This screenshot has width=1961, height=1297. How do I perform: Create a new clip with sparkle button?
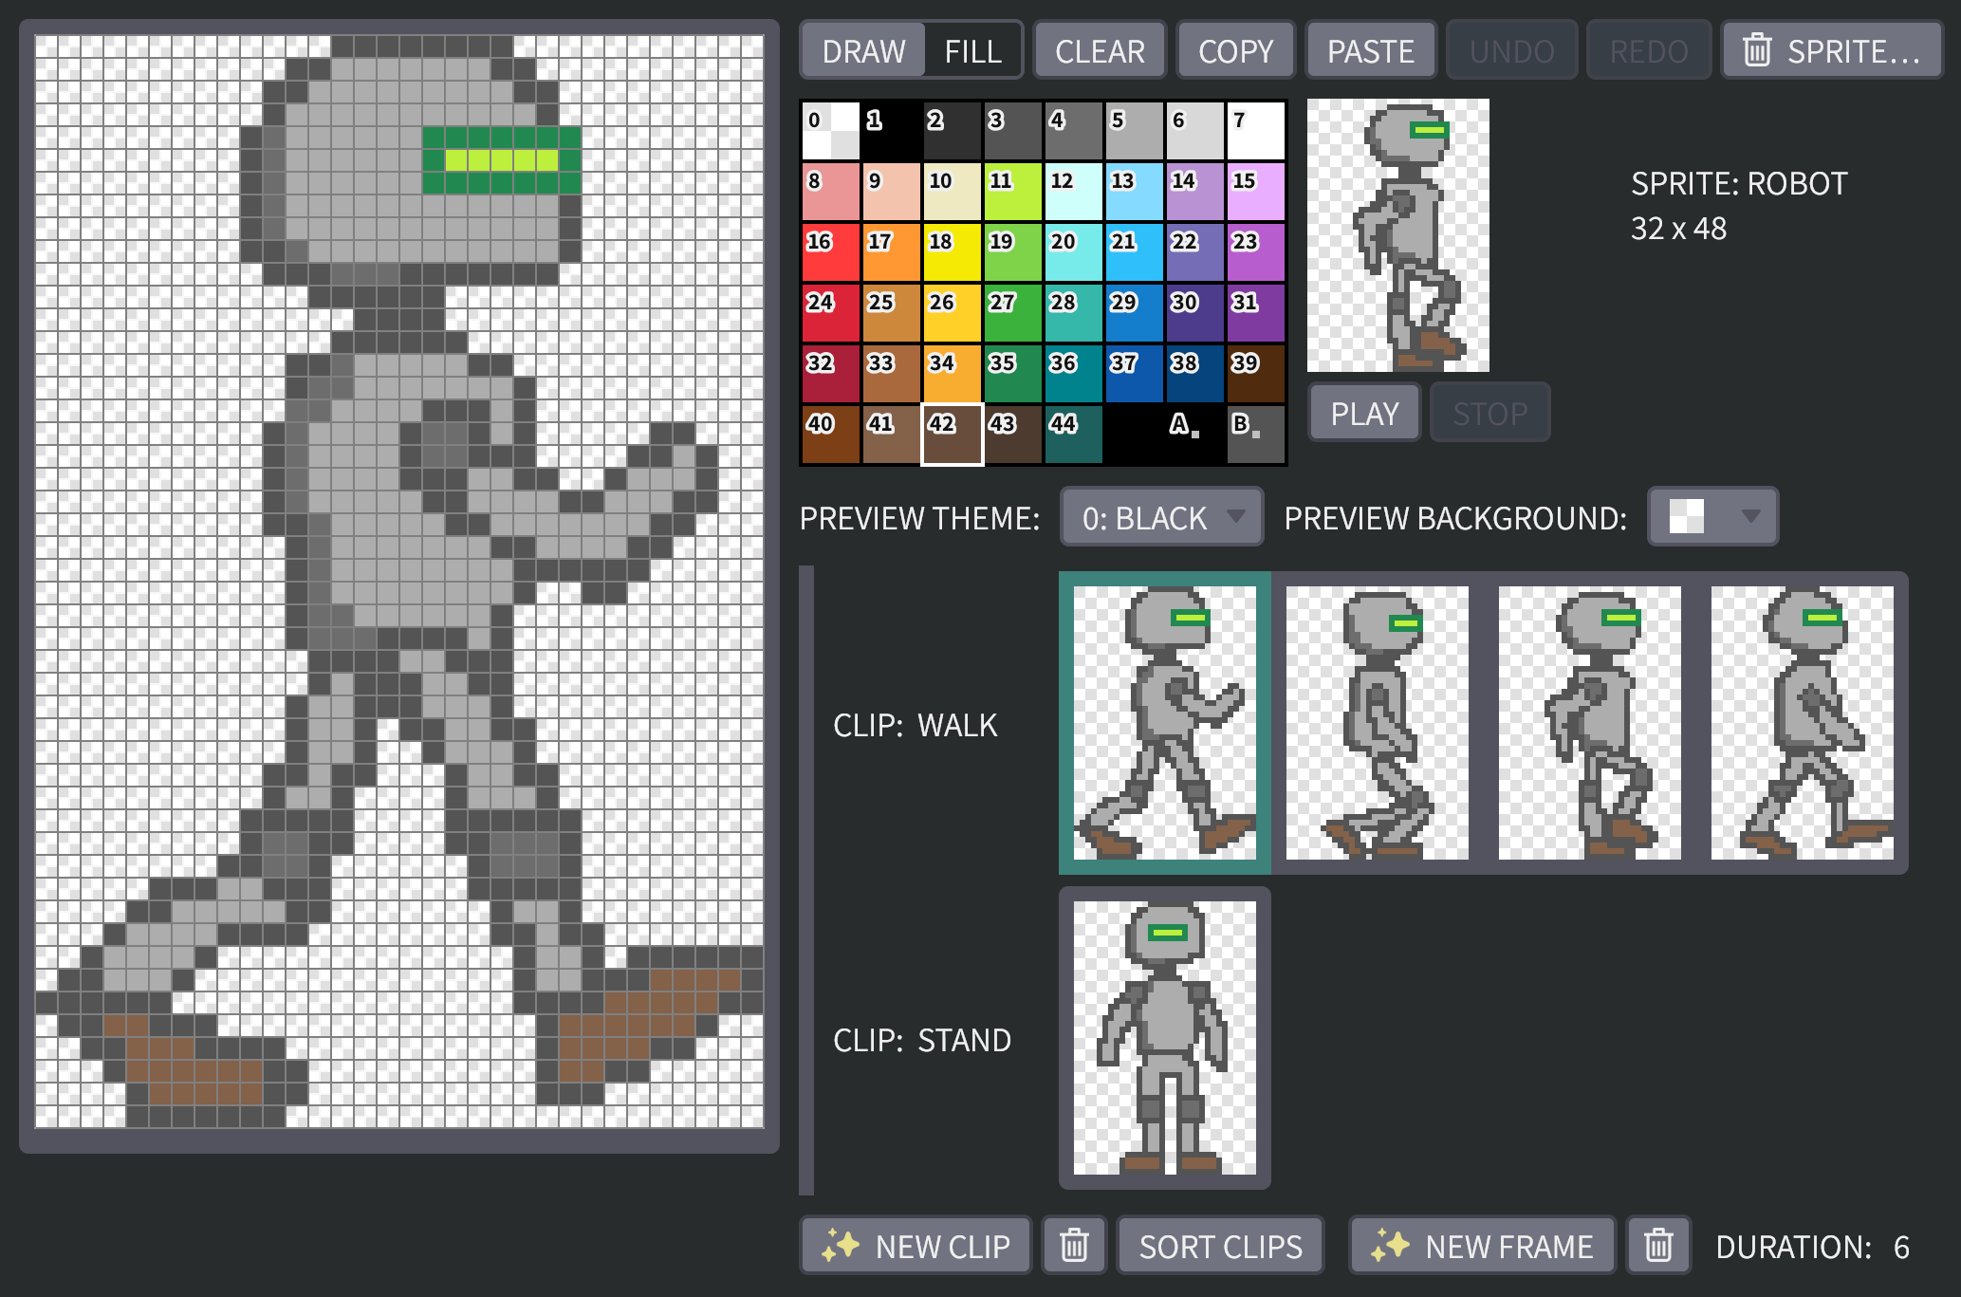click(916, 1245)
